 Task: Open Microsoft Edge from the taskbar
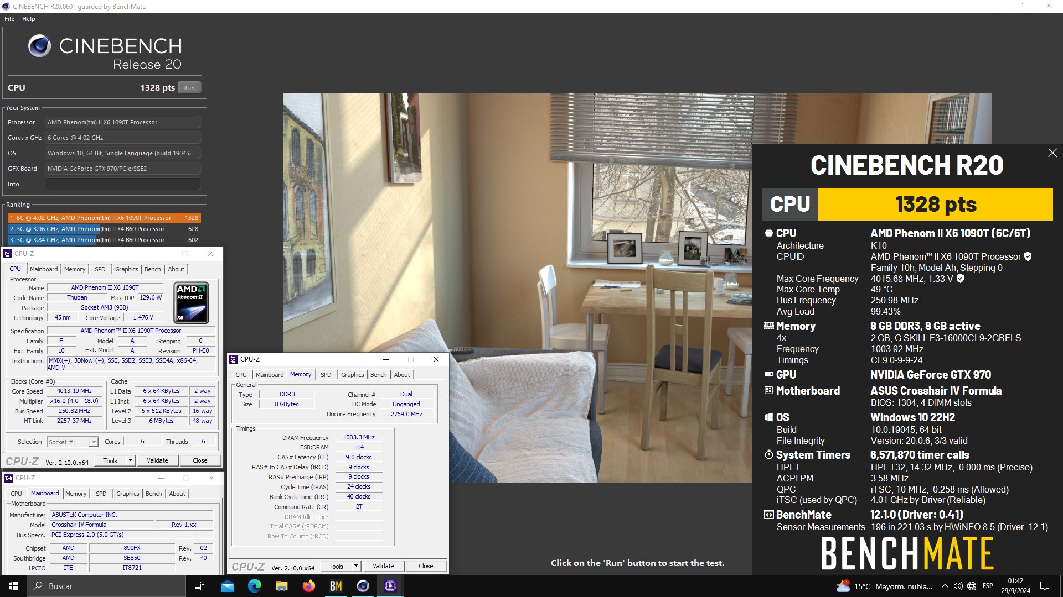(x=254, y=586)
